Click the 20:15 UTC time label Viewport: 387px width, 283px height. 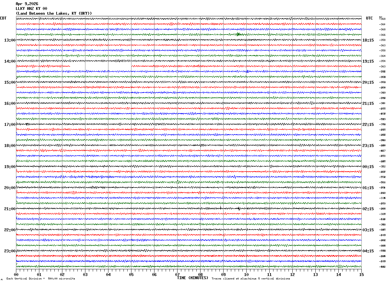(368, 82)
